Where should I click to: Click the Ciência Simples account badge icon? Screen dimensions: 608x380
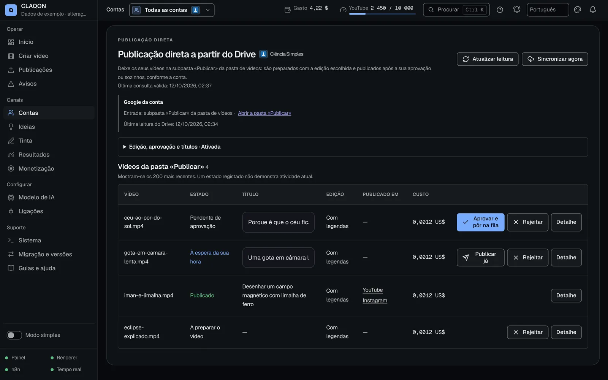263,54
